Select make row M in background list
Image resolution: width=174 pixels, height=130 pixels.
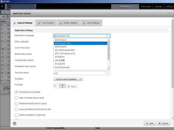6,73
